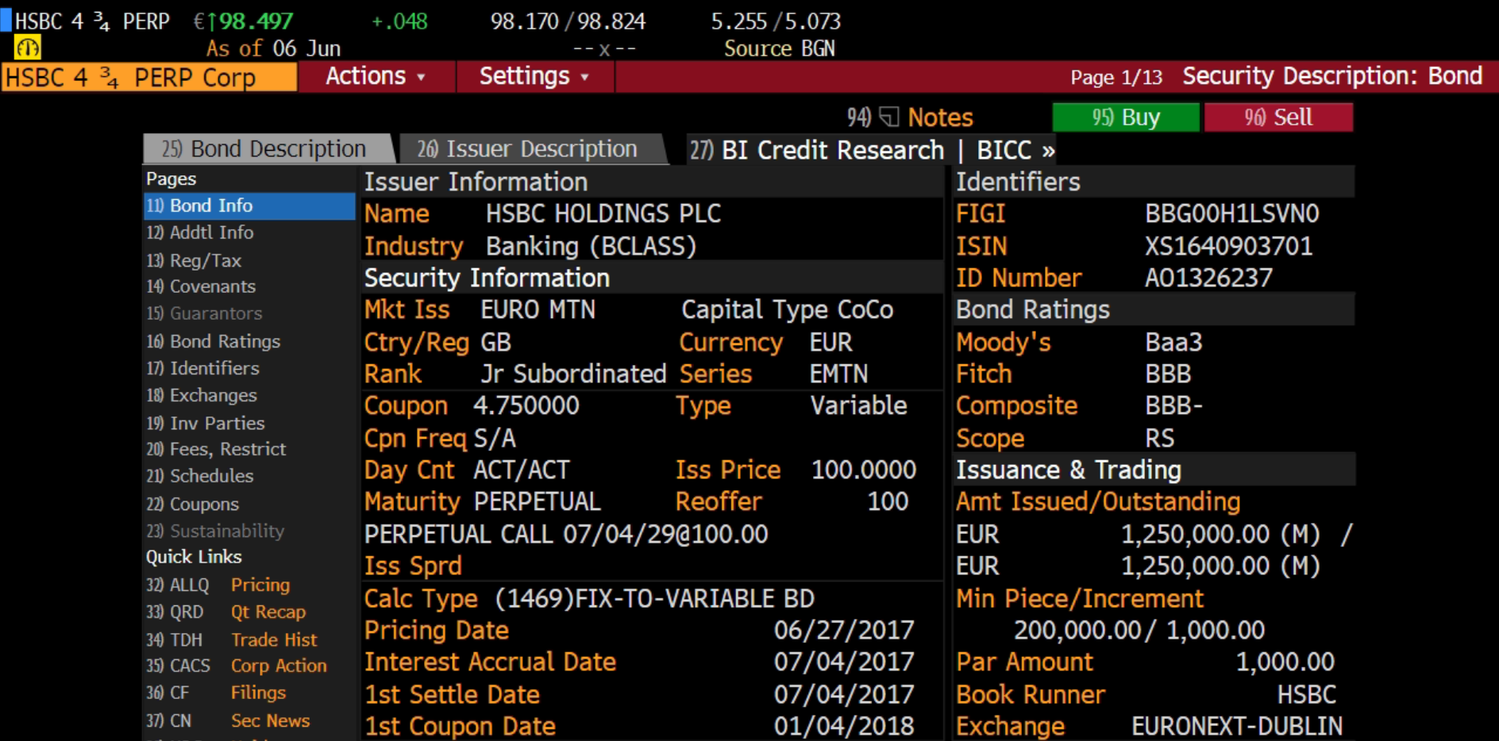Screen dimensions: 1499x741
Task: Click the Source BGN label
Action: [779, 48]
